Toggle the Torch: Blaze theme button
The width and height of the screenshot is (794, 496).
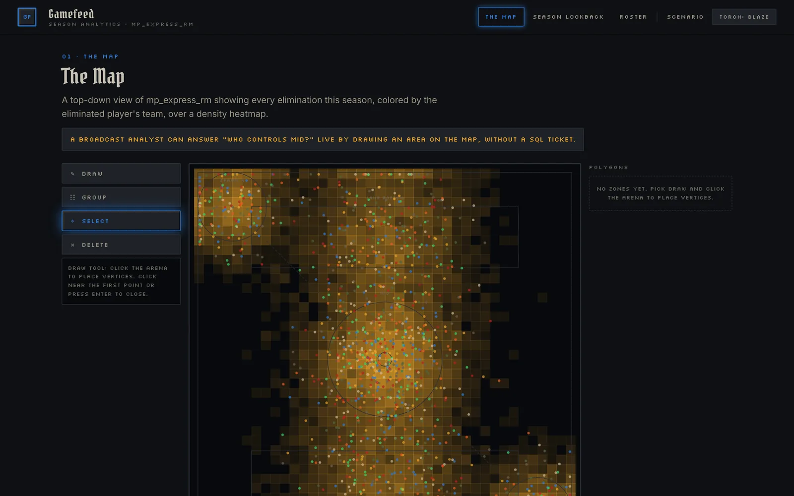(744, 17)
